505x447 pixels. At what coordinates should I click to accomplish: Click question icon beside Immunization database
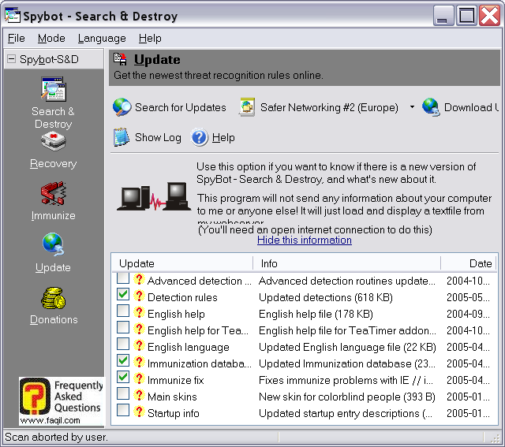139,362
